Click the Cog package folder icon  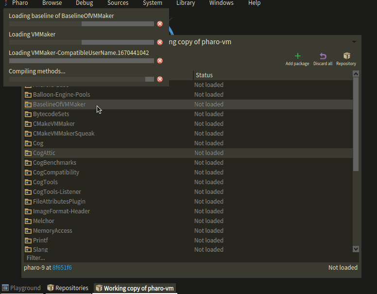(28, 143)
